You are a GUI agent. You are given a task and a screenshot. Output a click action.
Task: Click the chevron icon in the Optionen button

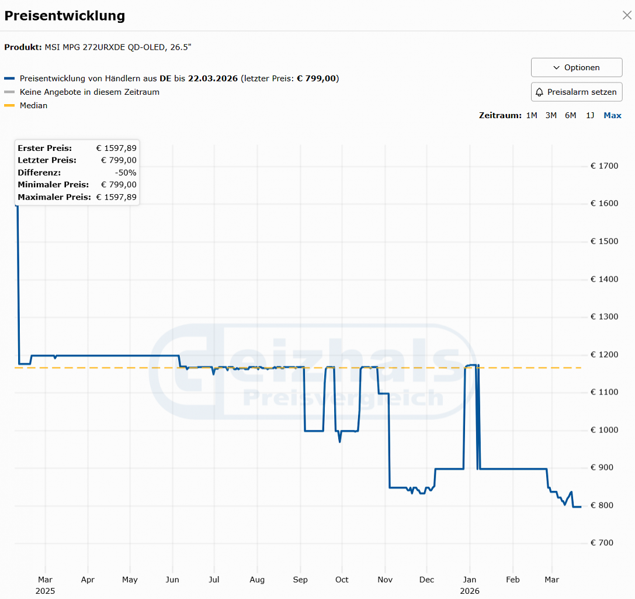557,68
